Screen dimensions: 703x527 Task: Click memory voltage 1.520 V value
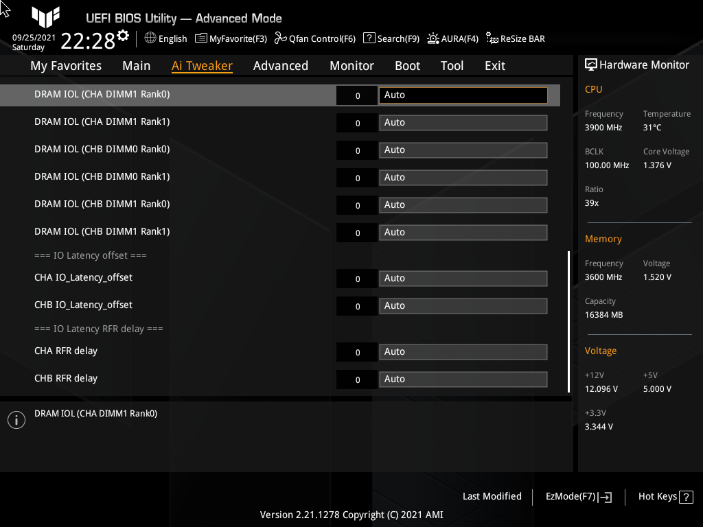point(657,277)
